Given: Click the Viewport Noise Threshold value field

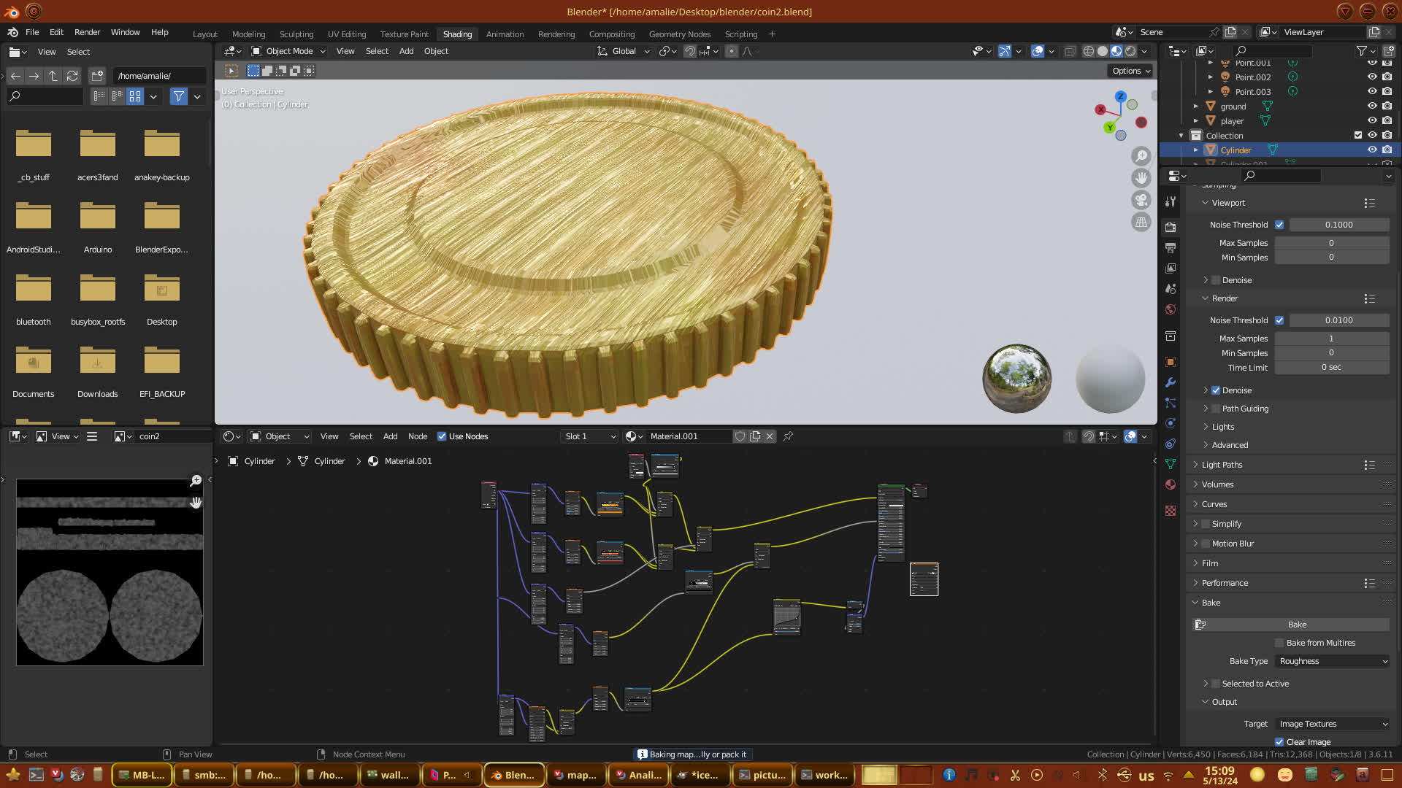Looking at the screenshot, I should pos(1338,225).
